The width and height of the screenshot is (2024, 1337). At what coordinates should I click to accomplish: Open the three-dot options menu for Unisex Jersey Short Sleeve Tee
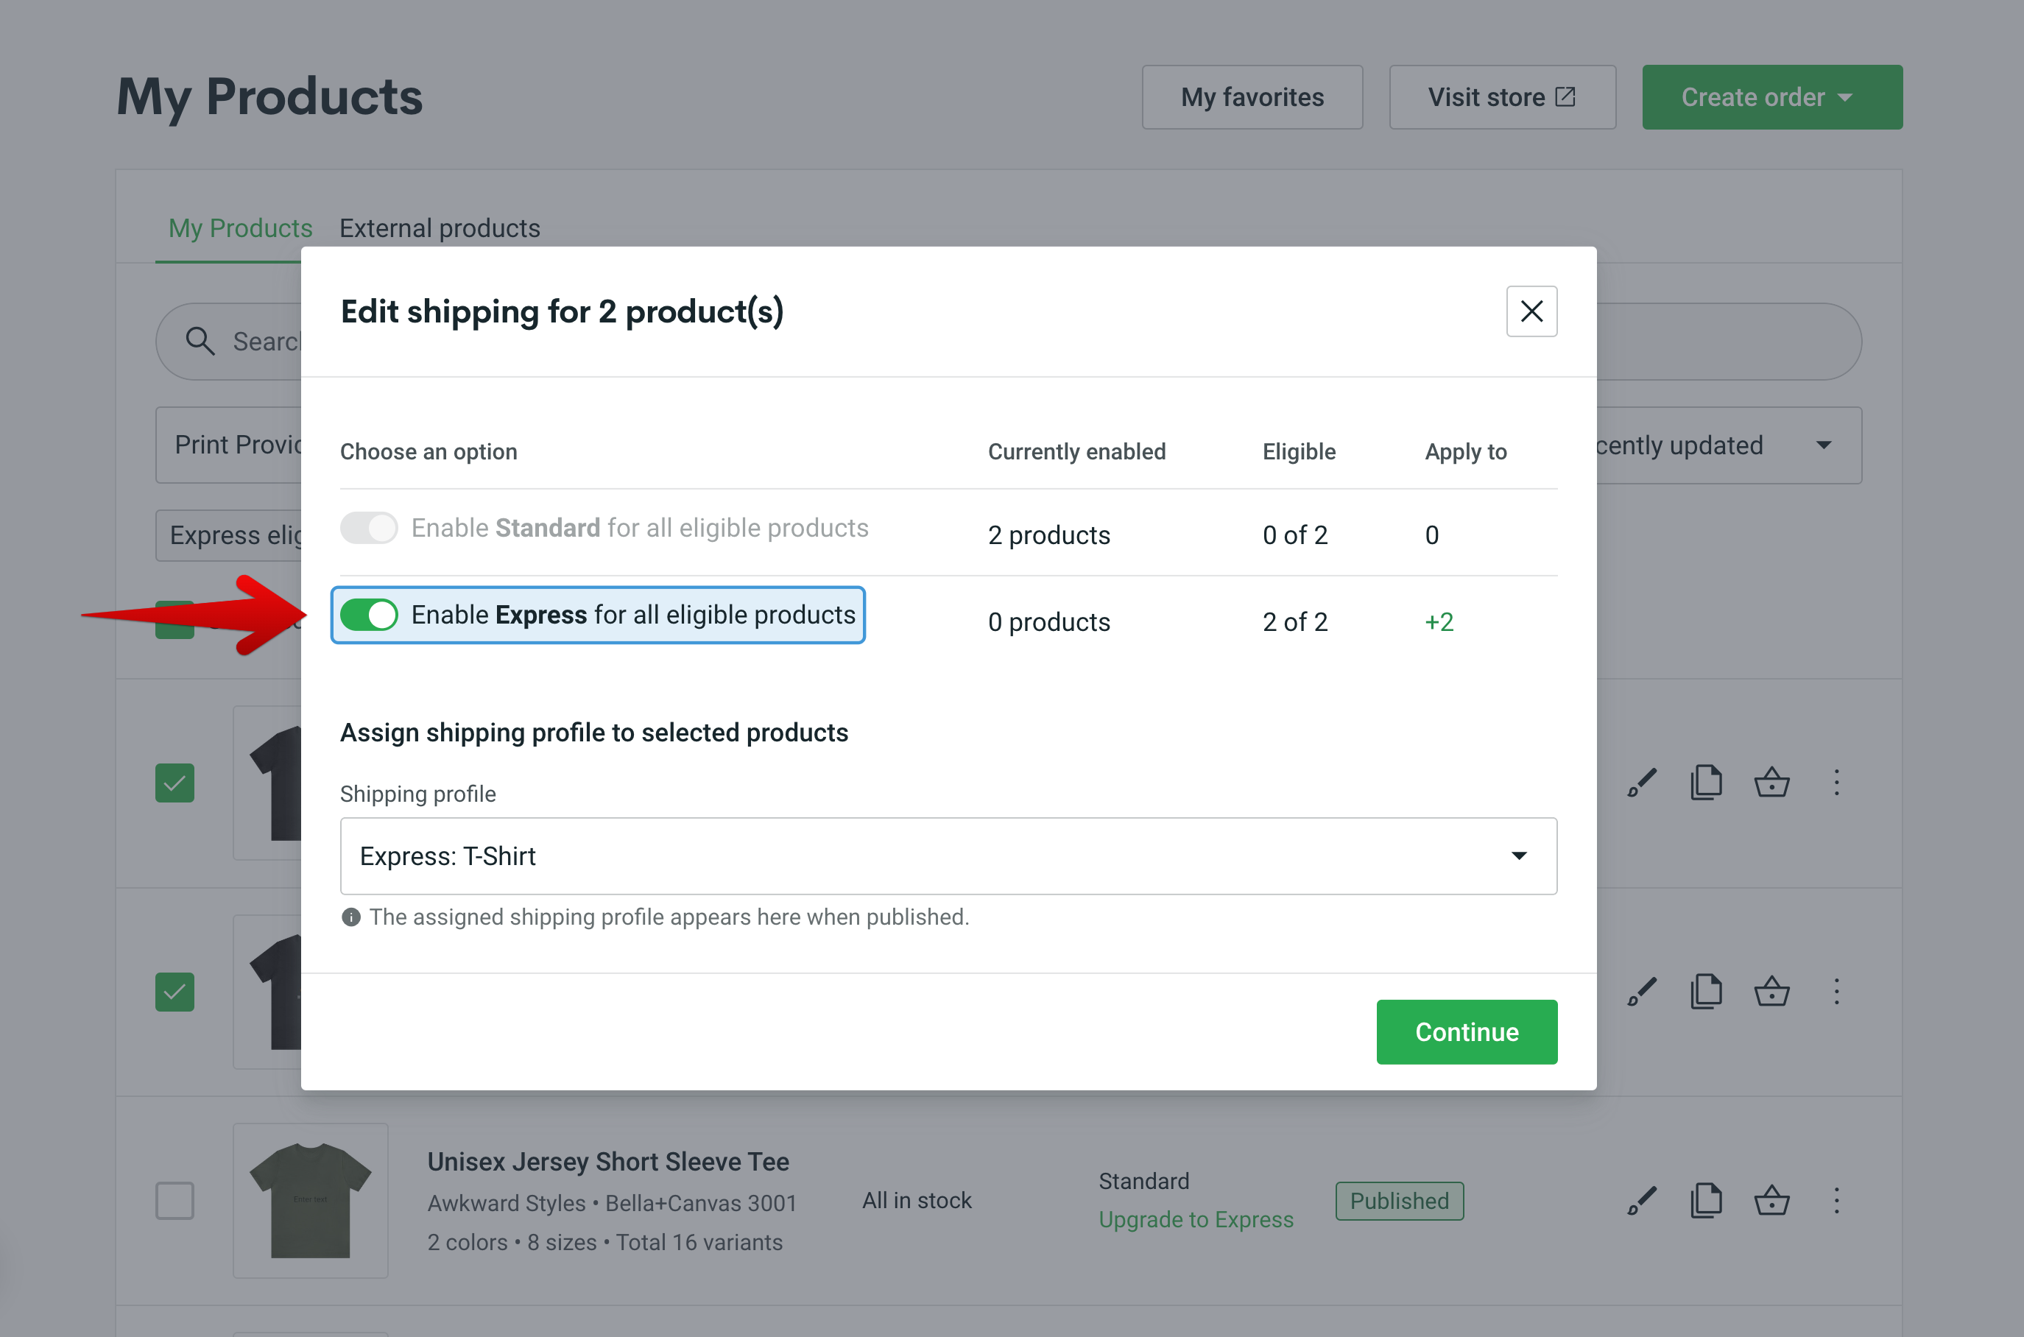pos(1836,1201)
